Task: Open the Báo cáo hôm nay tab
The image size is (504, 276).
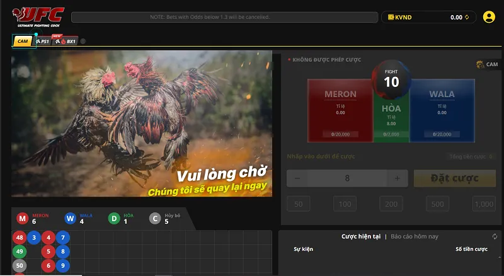Action: (414, 236)
